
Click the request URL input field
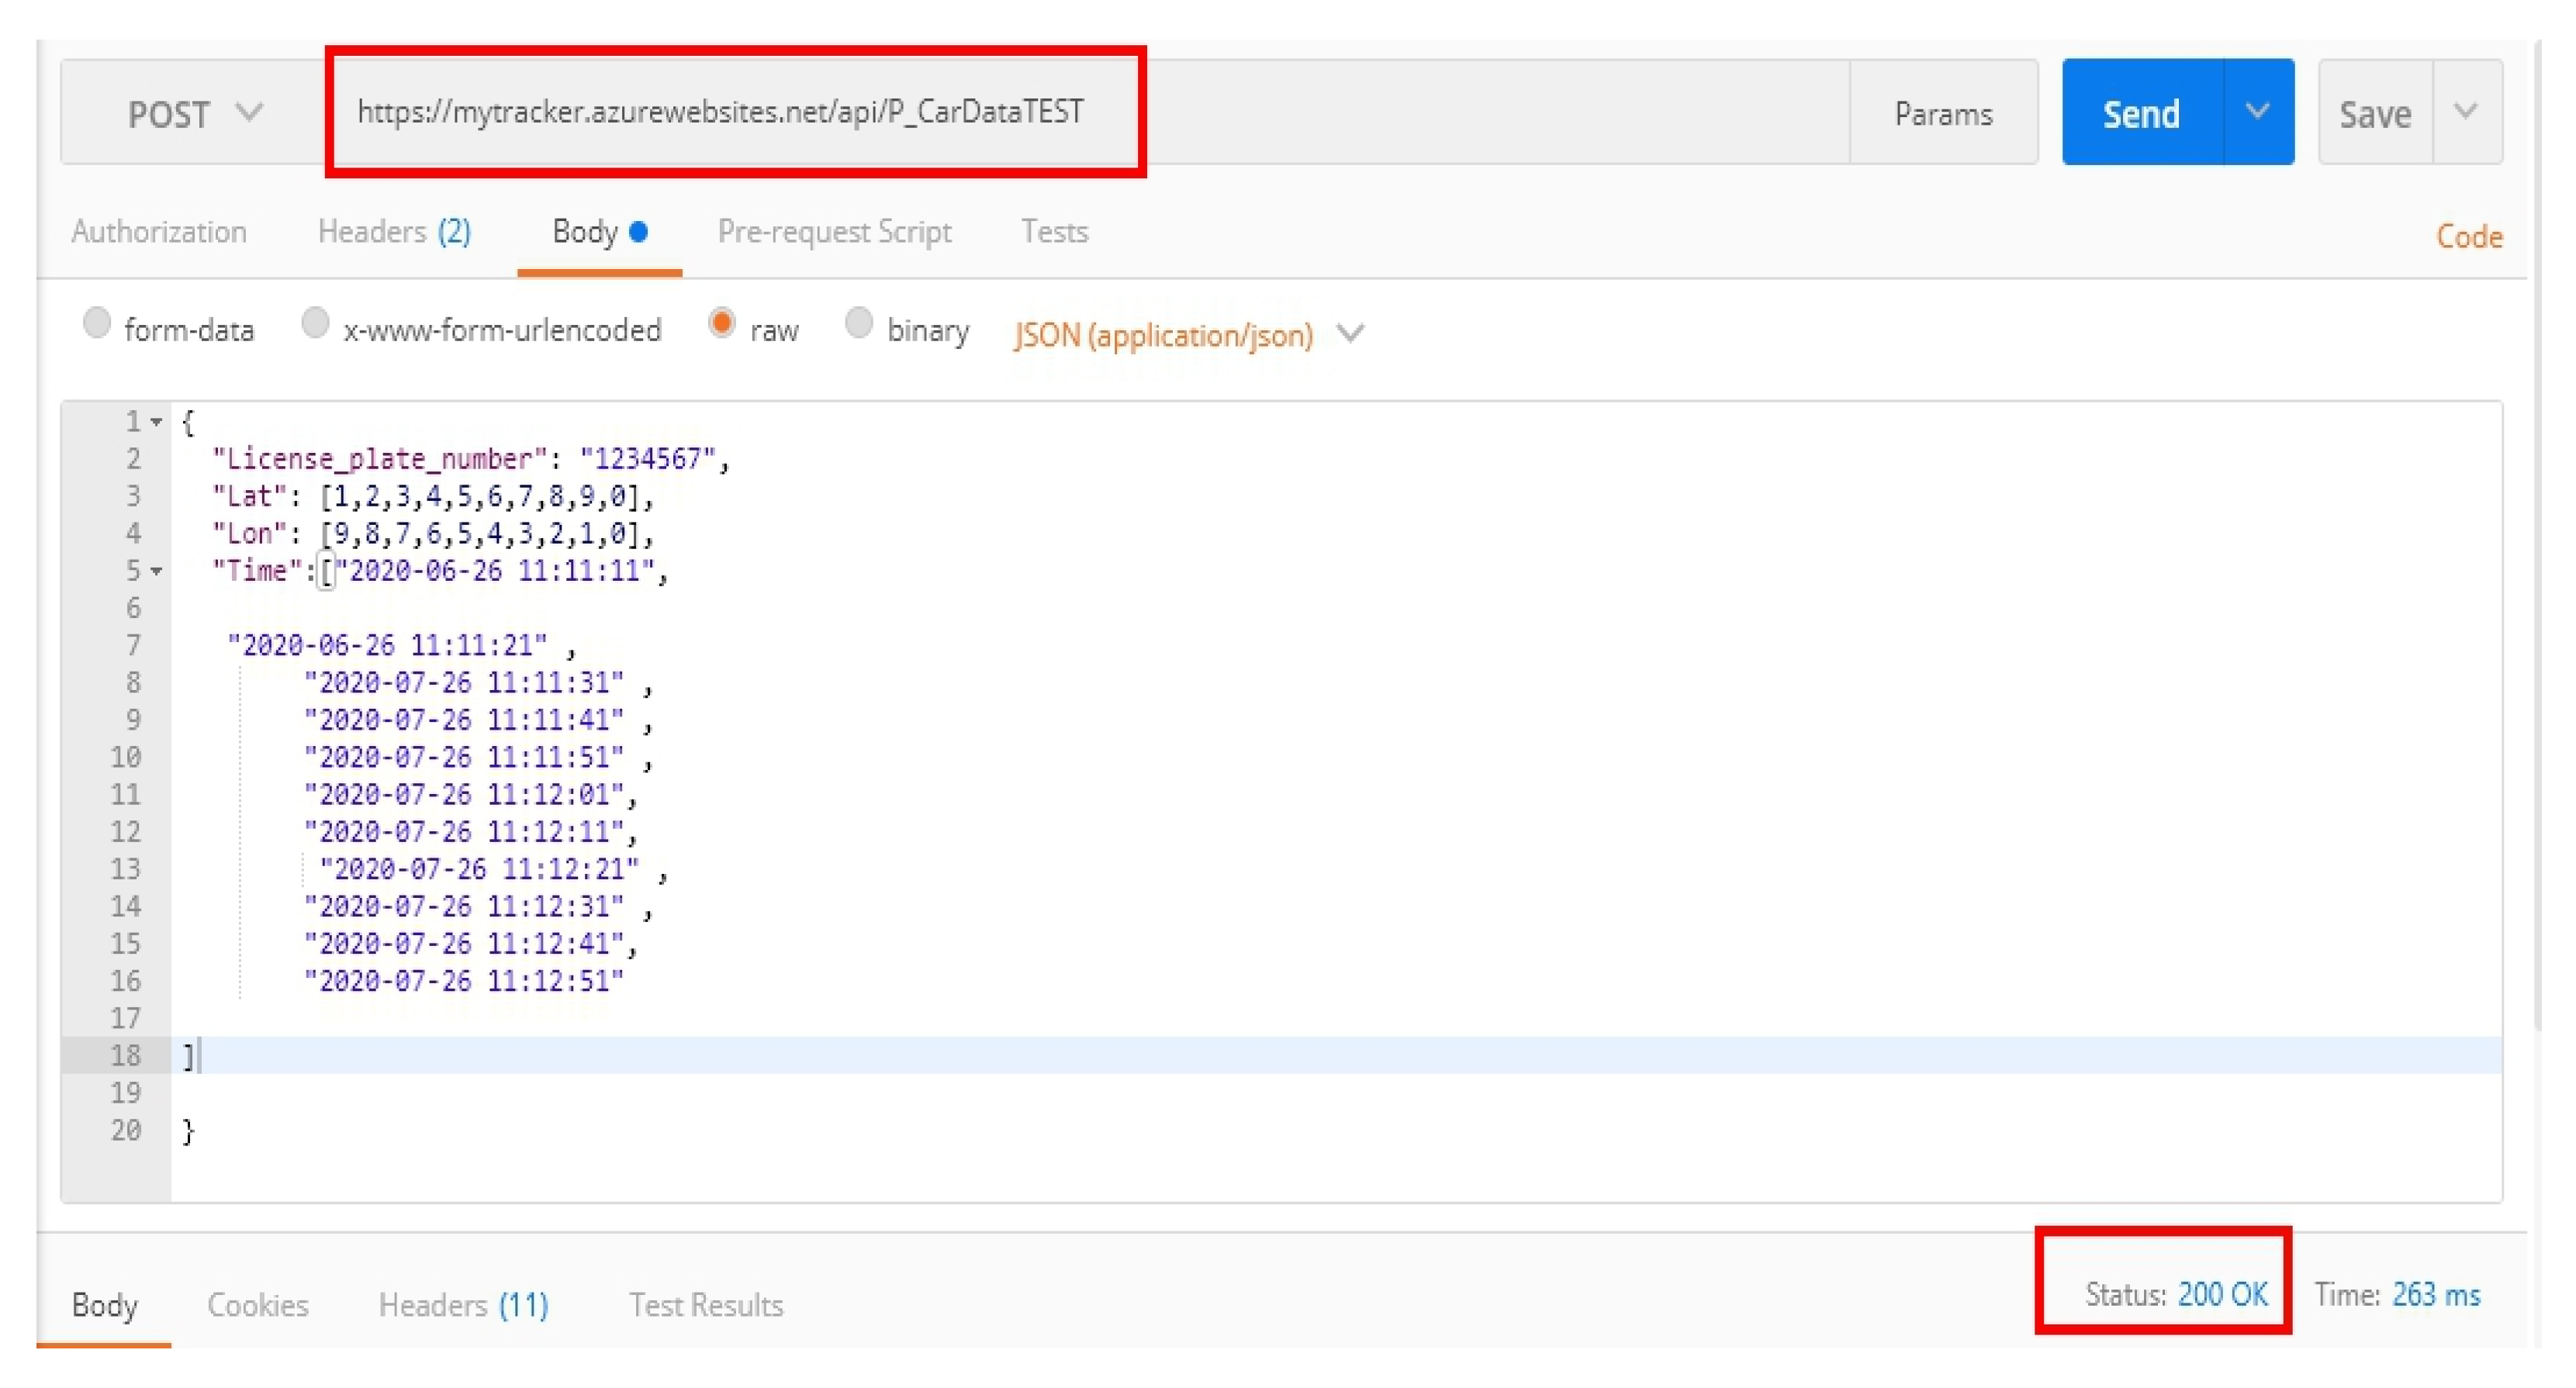click(x=720, y=112)
